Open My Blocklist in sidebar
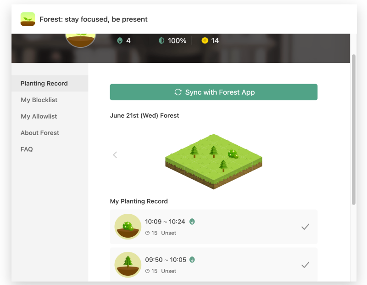 coord(39,100)
